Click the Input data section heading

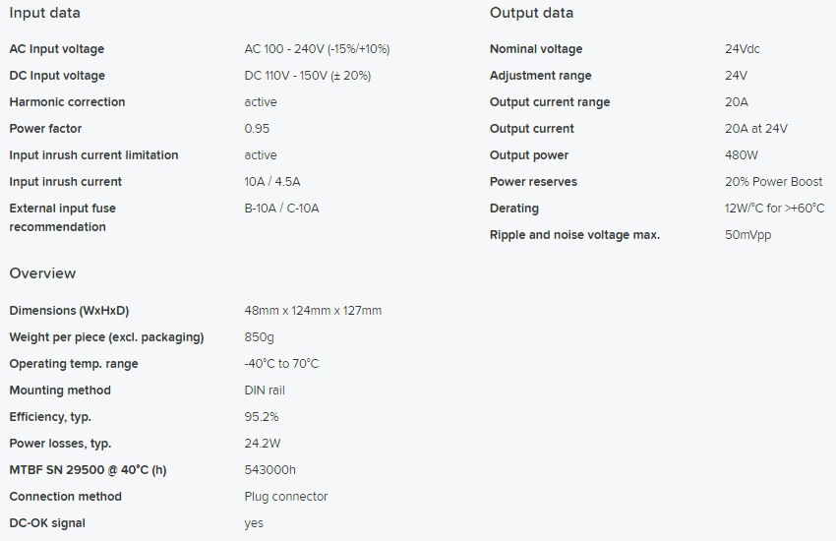[45, 13]
